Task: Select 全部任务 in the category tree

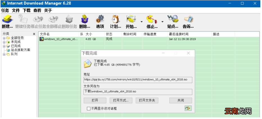Action: [x=17, y=38]
